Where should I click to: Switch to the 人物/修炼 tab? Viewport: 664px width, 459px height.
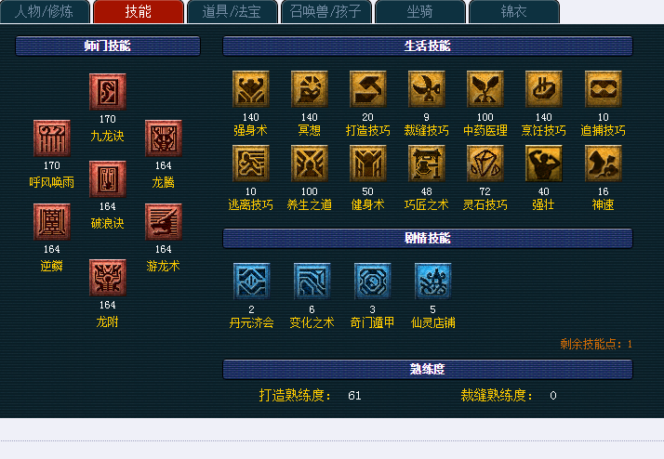(45, 11)
